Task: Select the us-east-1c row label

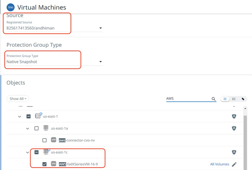Action: pyautogui.click(x=59, y=152)
